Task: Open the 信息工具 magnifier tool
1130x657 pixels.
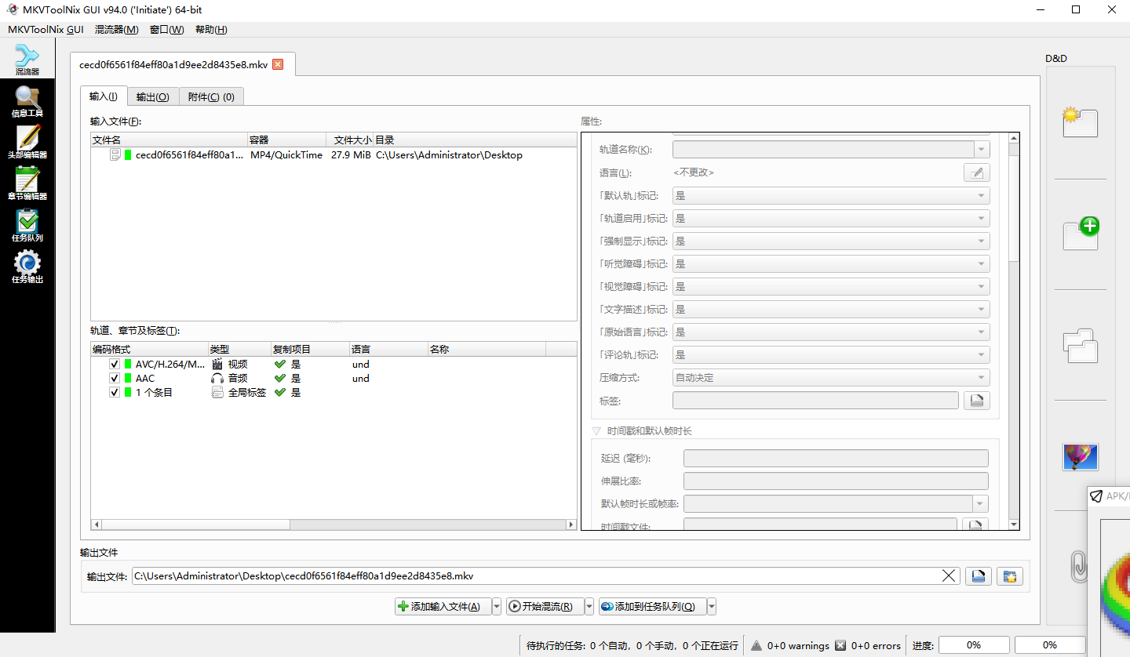Action: click(27, 102)
